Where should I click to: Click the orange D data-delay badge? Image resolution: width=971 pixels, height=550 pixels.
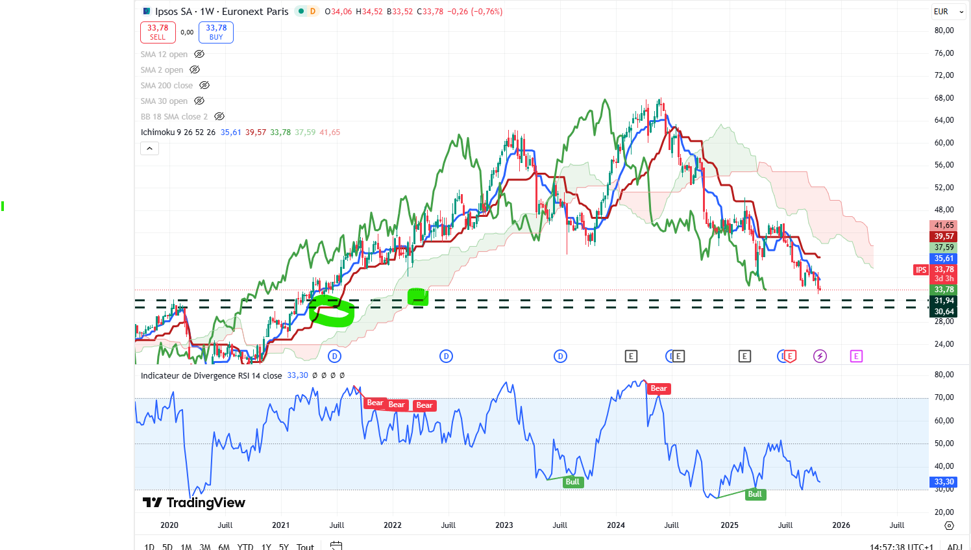point(313,11)
